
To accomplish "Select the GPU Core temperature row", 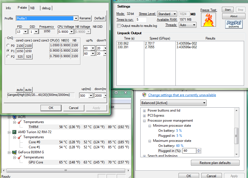I will 79,162.
